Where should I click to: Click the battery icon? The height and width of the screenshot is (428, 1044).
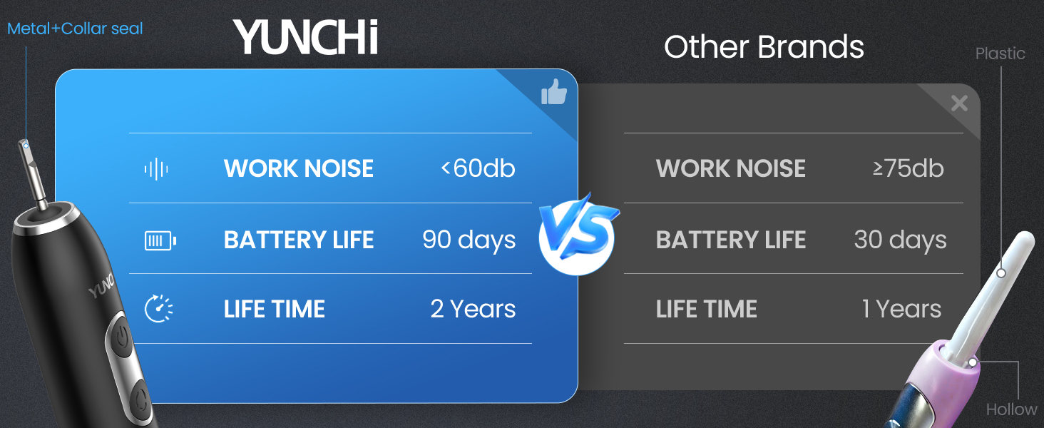pyautogui.click(x=160, y=241)
